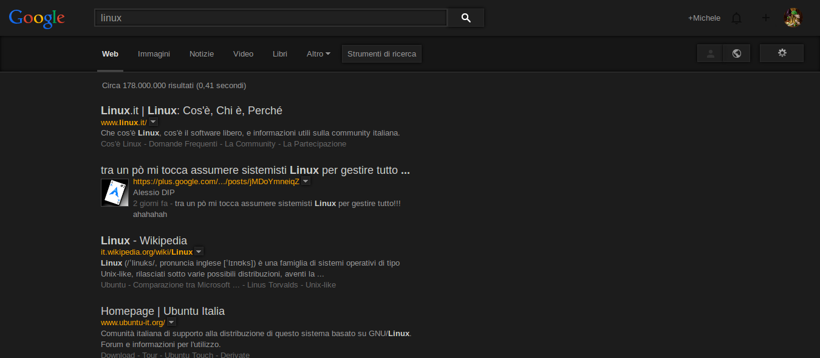Open the Comparazione tra Microsoft sitelink

point(186,285)
